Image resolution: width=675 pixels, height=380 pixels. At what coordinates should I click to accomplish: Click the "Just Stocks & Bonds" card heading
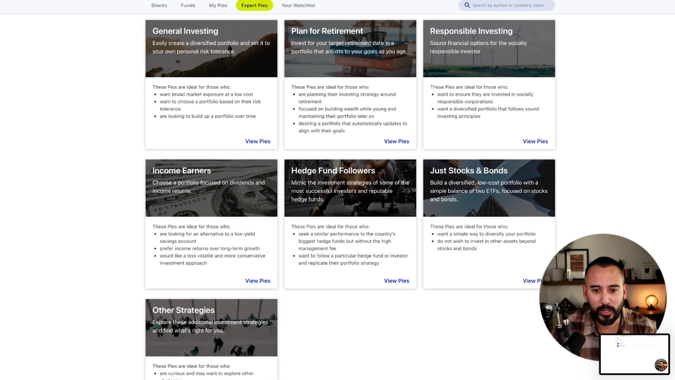click(x=469, y=171)
